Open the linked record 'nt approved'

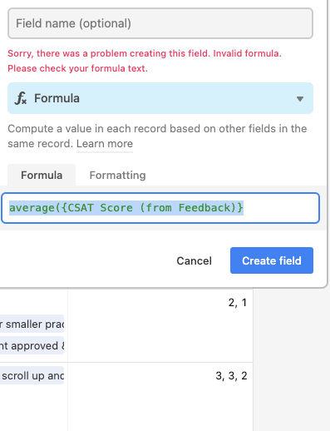coord(32,345)
